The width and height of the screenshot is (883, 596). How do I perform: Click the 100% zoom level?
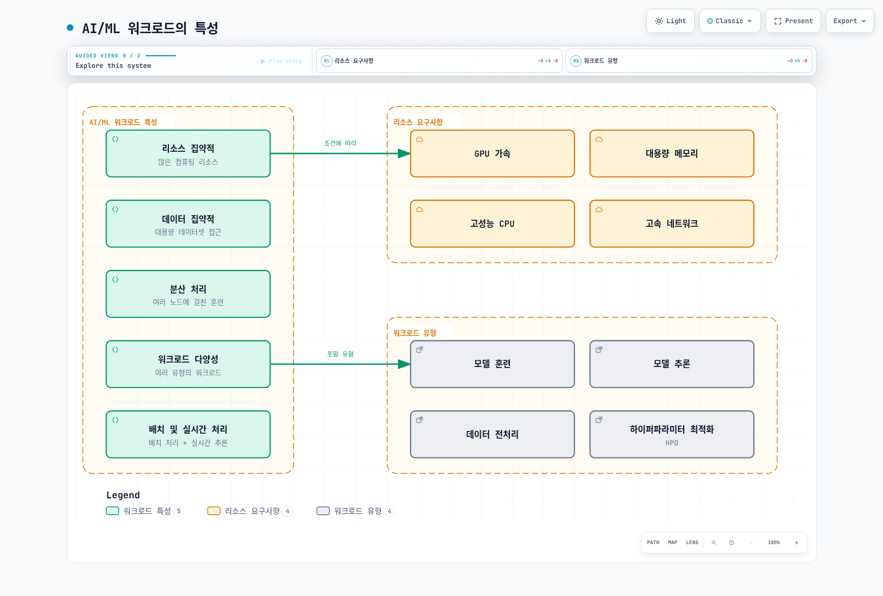point(774,542)
